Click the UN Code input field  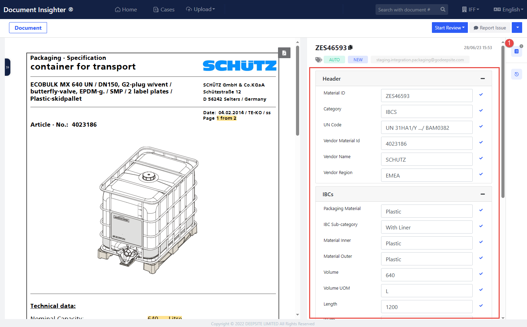click(426, 128)
